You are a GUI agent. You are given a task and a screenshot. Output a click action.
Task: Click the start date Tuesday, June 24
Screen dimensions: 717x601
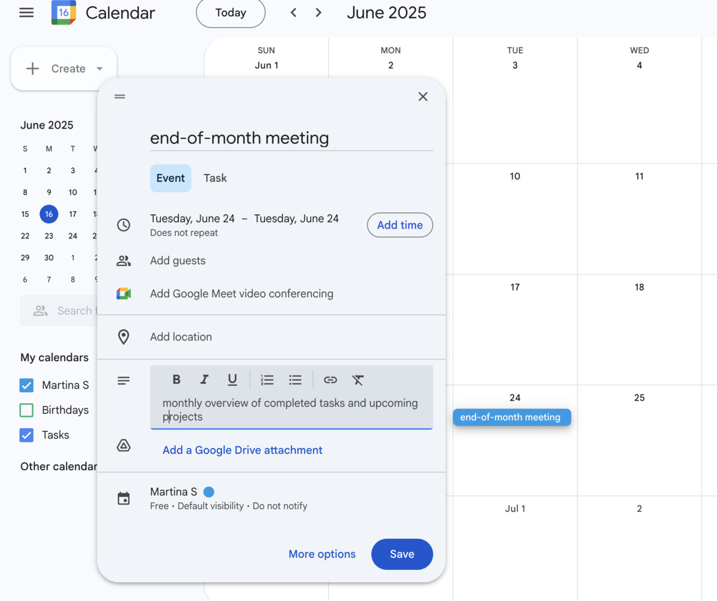(192, 219)
